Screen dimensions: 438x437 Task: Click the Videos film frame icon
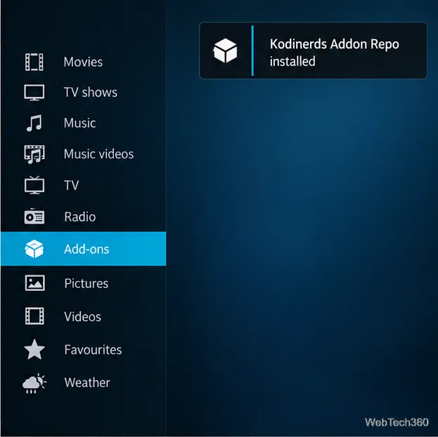(x=34, y=316)
